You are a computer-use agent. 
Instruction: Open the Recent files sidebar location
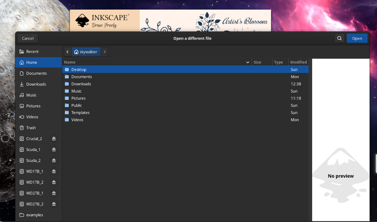[x=39, y=52]
